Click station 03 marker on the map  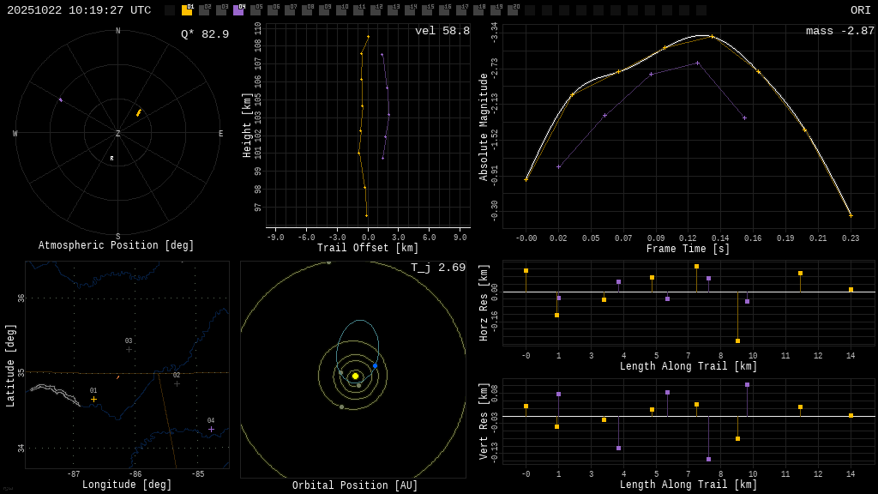pyautogui.click(x=129, y=349)
